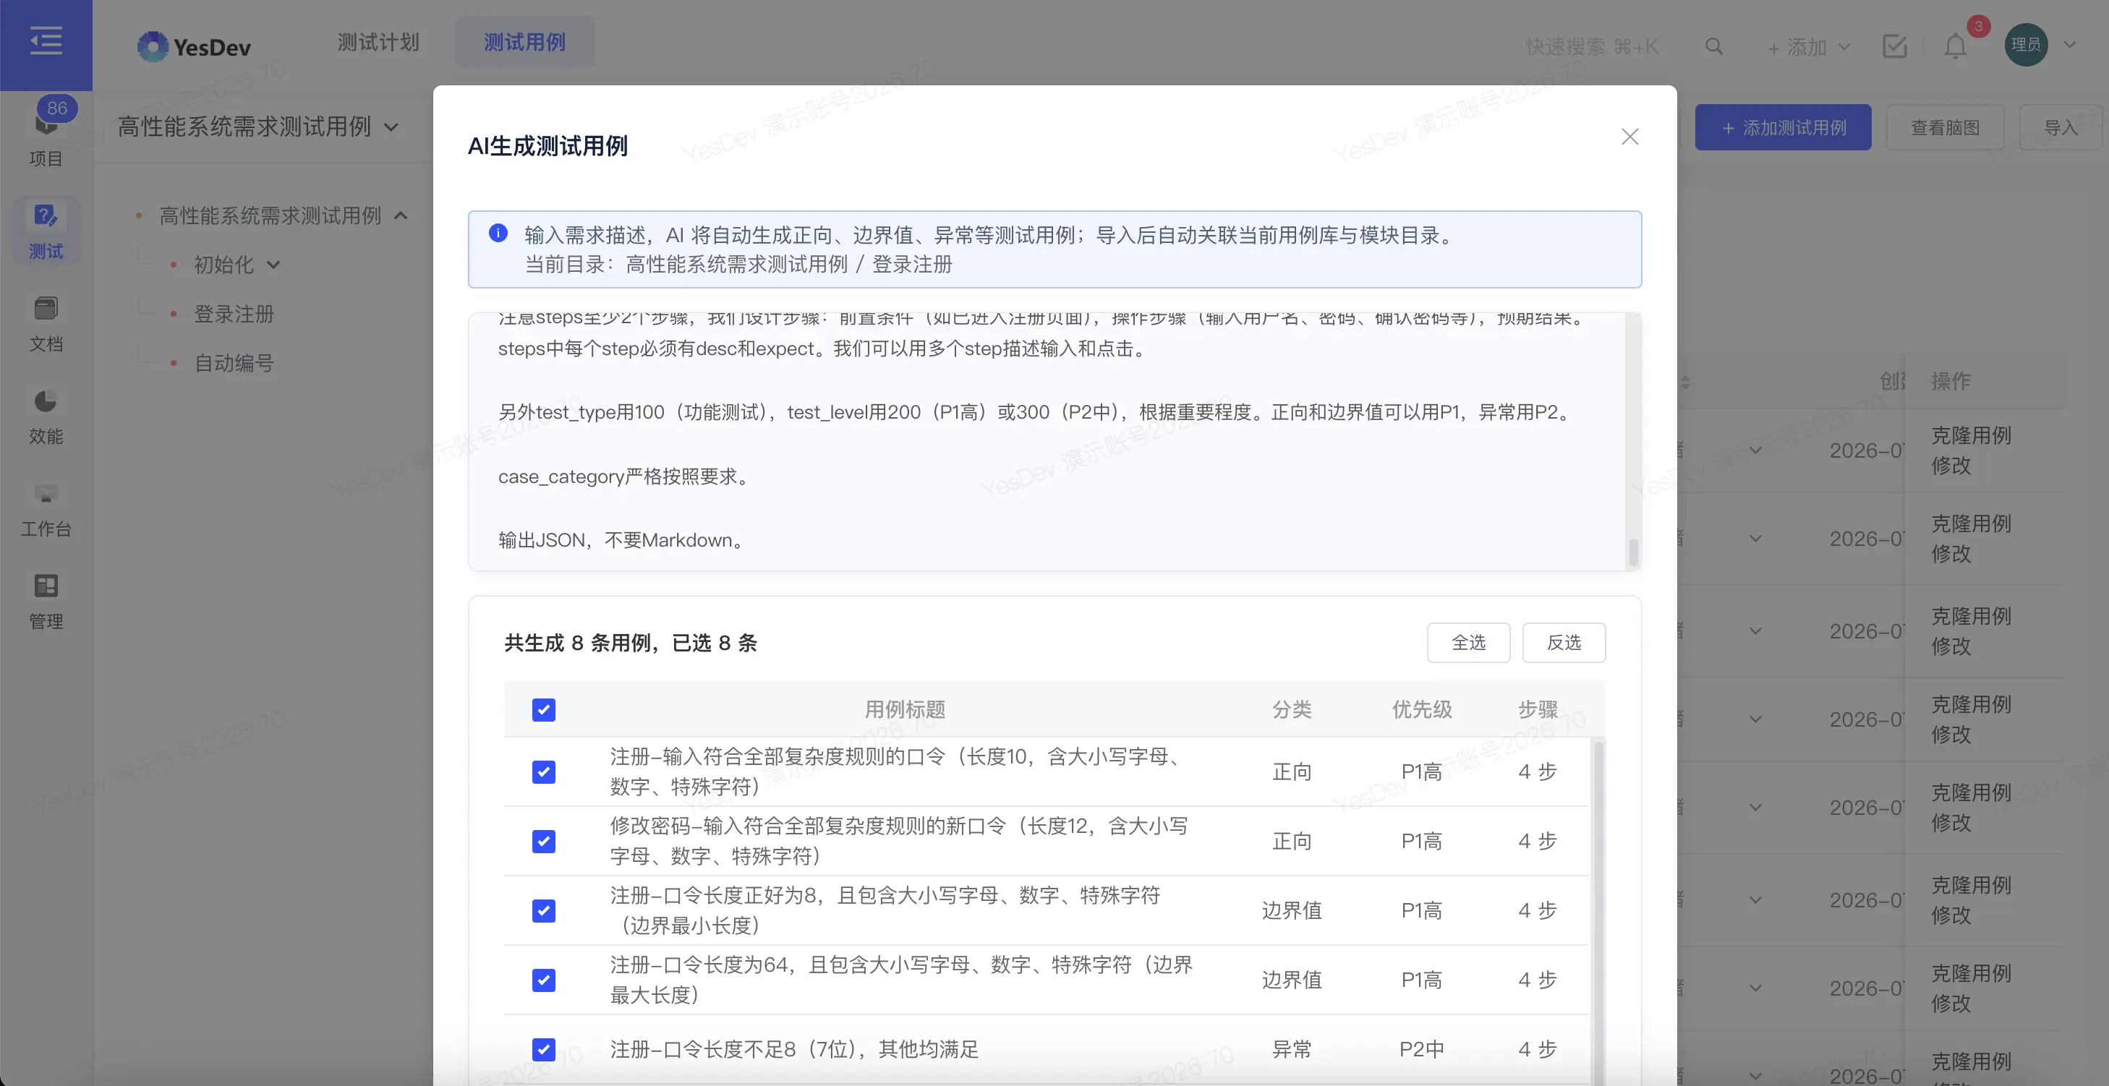Click the blue info icon in notice
This screenshot has width=2109, height=1086.
(x=498, y=234)
